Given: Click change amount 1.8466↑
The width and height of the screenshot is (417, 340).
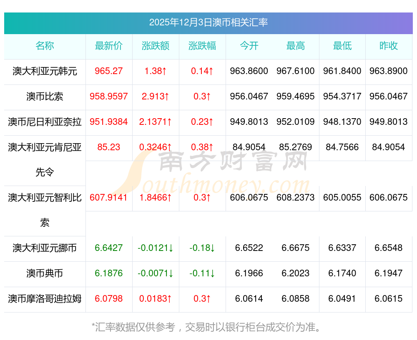Looking at the screenshot, I should click(156, 198).
